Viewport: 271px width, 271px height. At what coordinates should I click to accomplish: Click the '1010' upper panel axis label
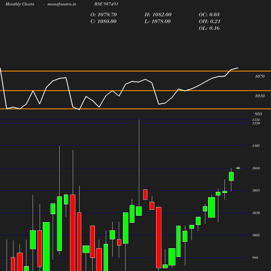point(260,96)
